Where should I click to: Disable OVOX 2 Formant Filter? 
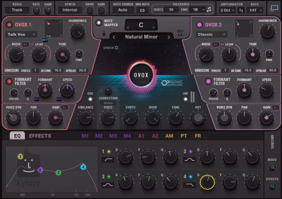[209, 81]
